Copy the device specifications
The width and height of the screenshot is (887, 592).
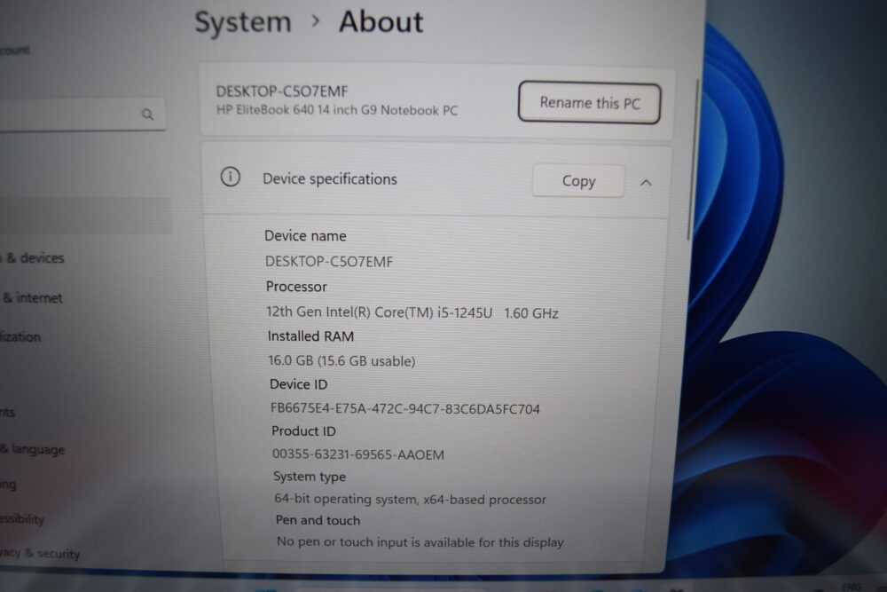578,181
